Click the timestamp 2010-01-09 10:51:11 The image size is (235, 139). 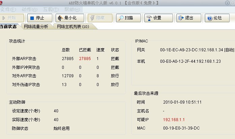click(x=182, y=102)
